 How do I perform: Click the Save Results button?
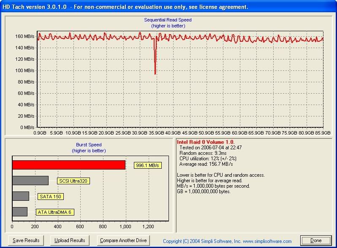(x=26, y=240)
